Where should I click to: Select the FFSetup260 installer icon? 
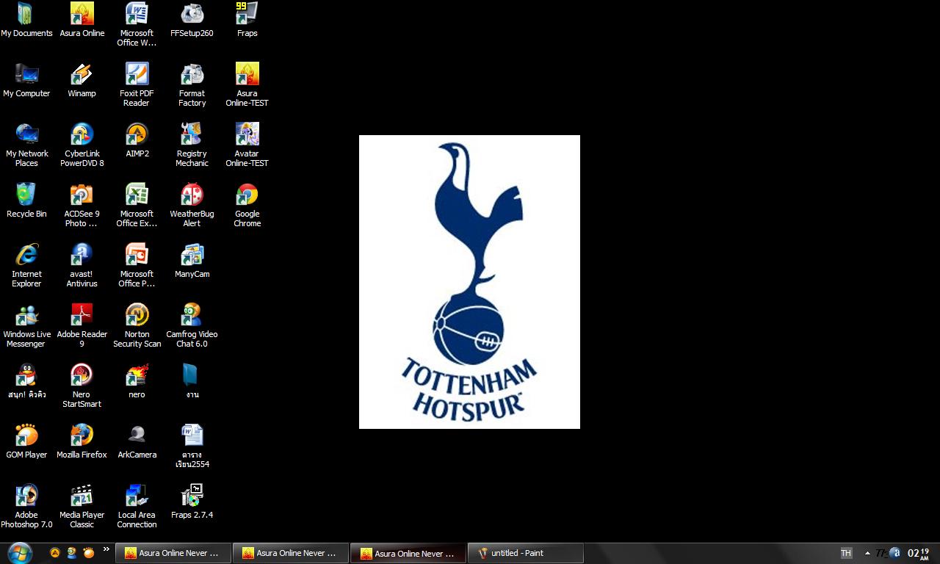(192, 20)
